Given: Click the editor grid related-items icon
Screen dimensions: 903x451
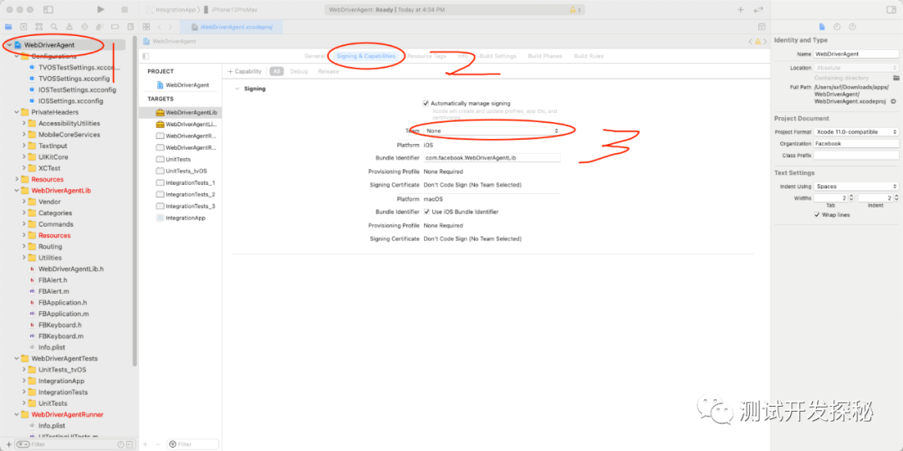Looking at the screenshot, I should click(x=146, y=27).
